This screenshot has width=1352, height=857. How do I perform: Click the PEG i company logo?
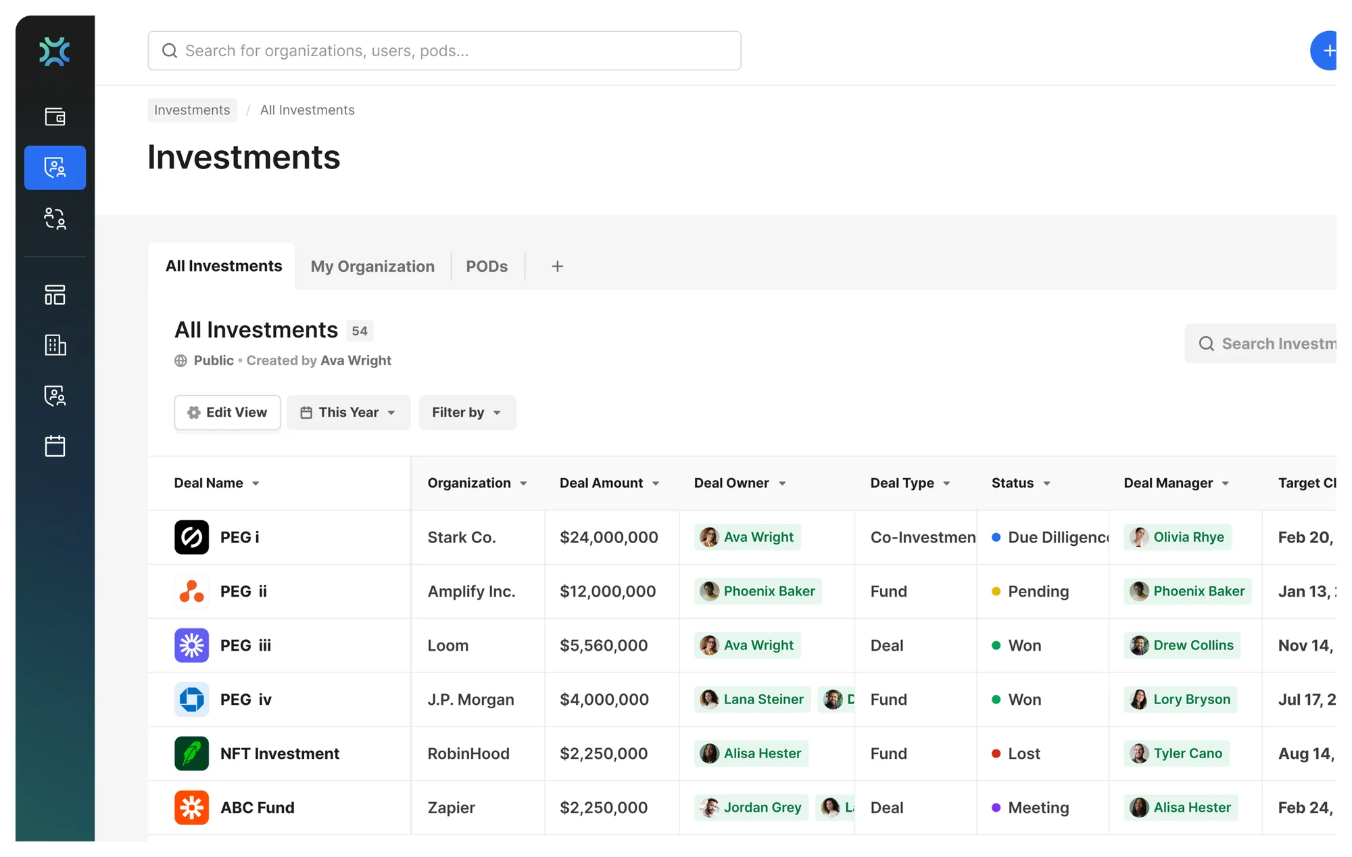(x=191, y=537)
